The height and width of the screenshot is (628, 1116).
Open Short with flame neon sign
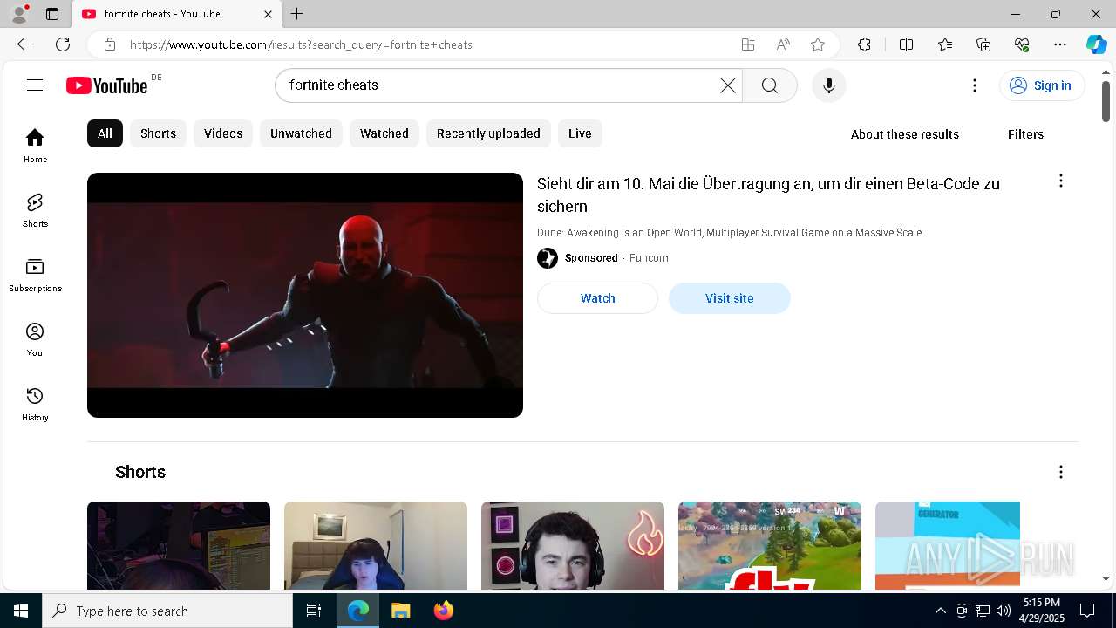pyautogui.click(x=573, y=545)
